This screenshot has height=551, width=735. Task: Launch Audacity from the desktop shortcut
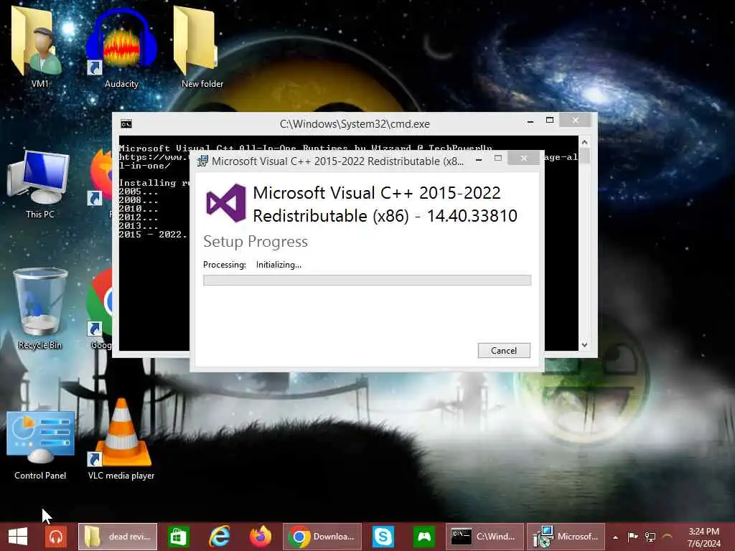click(x=121, y=47)
